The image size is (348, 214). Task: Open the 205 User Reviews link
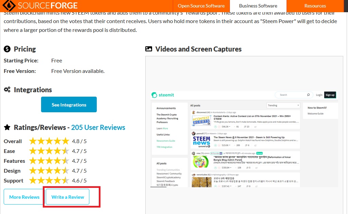tap(98, 128)
